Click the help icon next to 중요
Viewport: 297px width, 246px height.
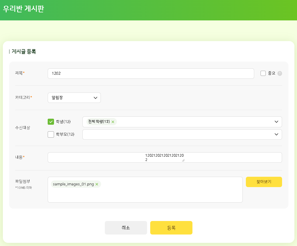280,73
